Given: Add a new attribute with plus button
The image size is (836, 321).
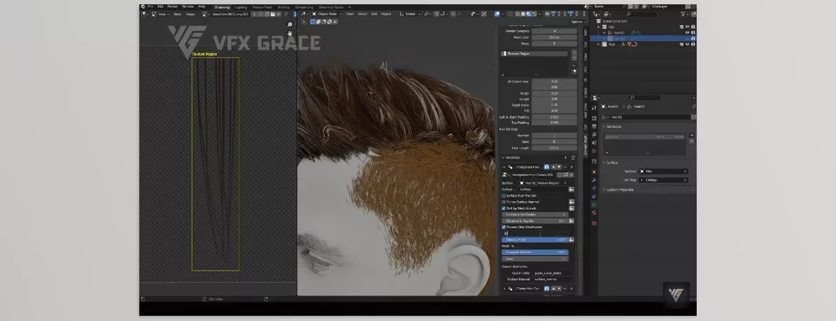Looking at the screenshot, I should pos(692,136).
